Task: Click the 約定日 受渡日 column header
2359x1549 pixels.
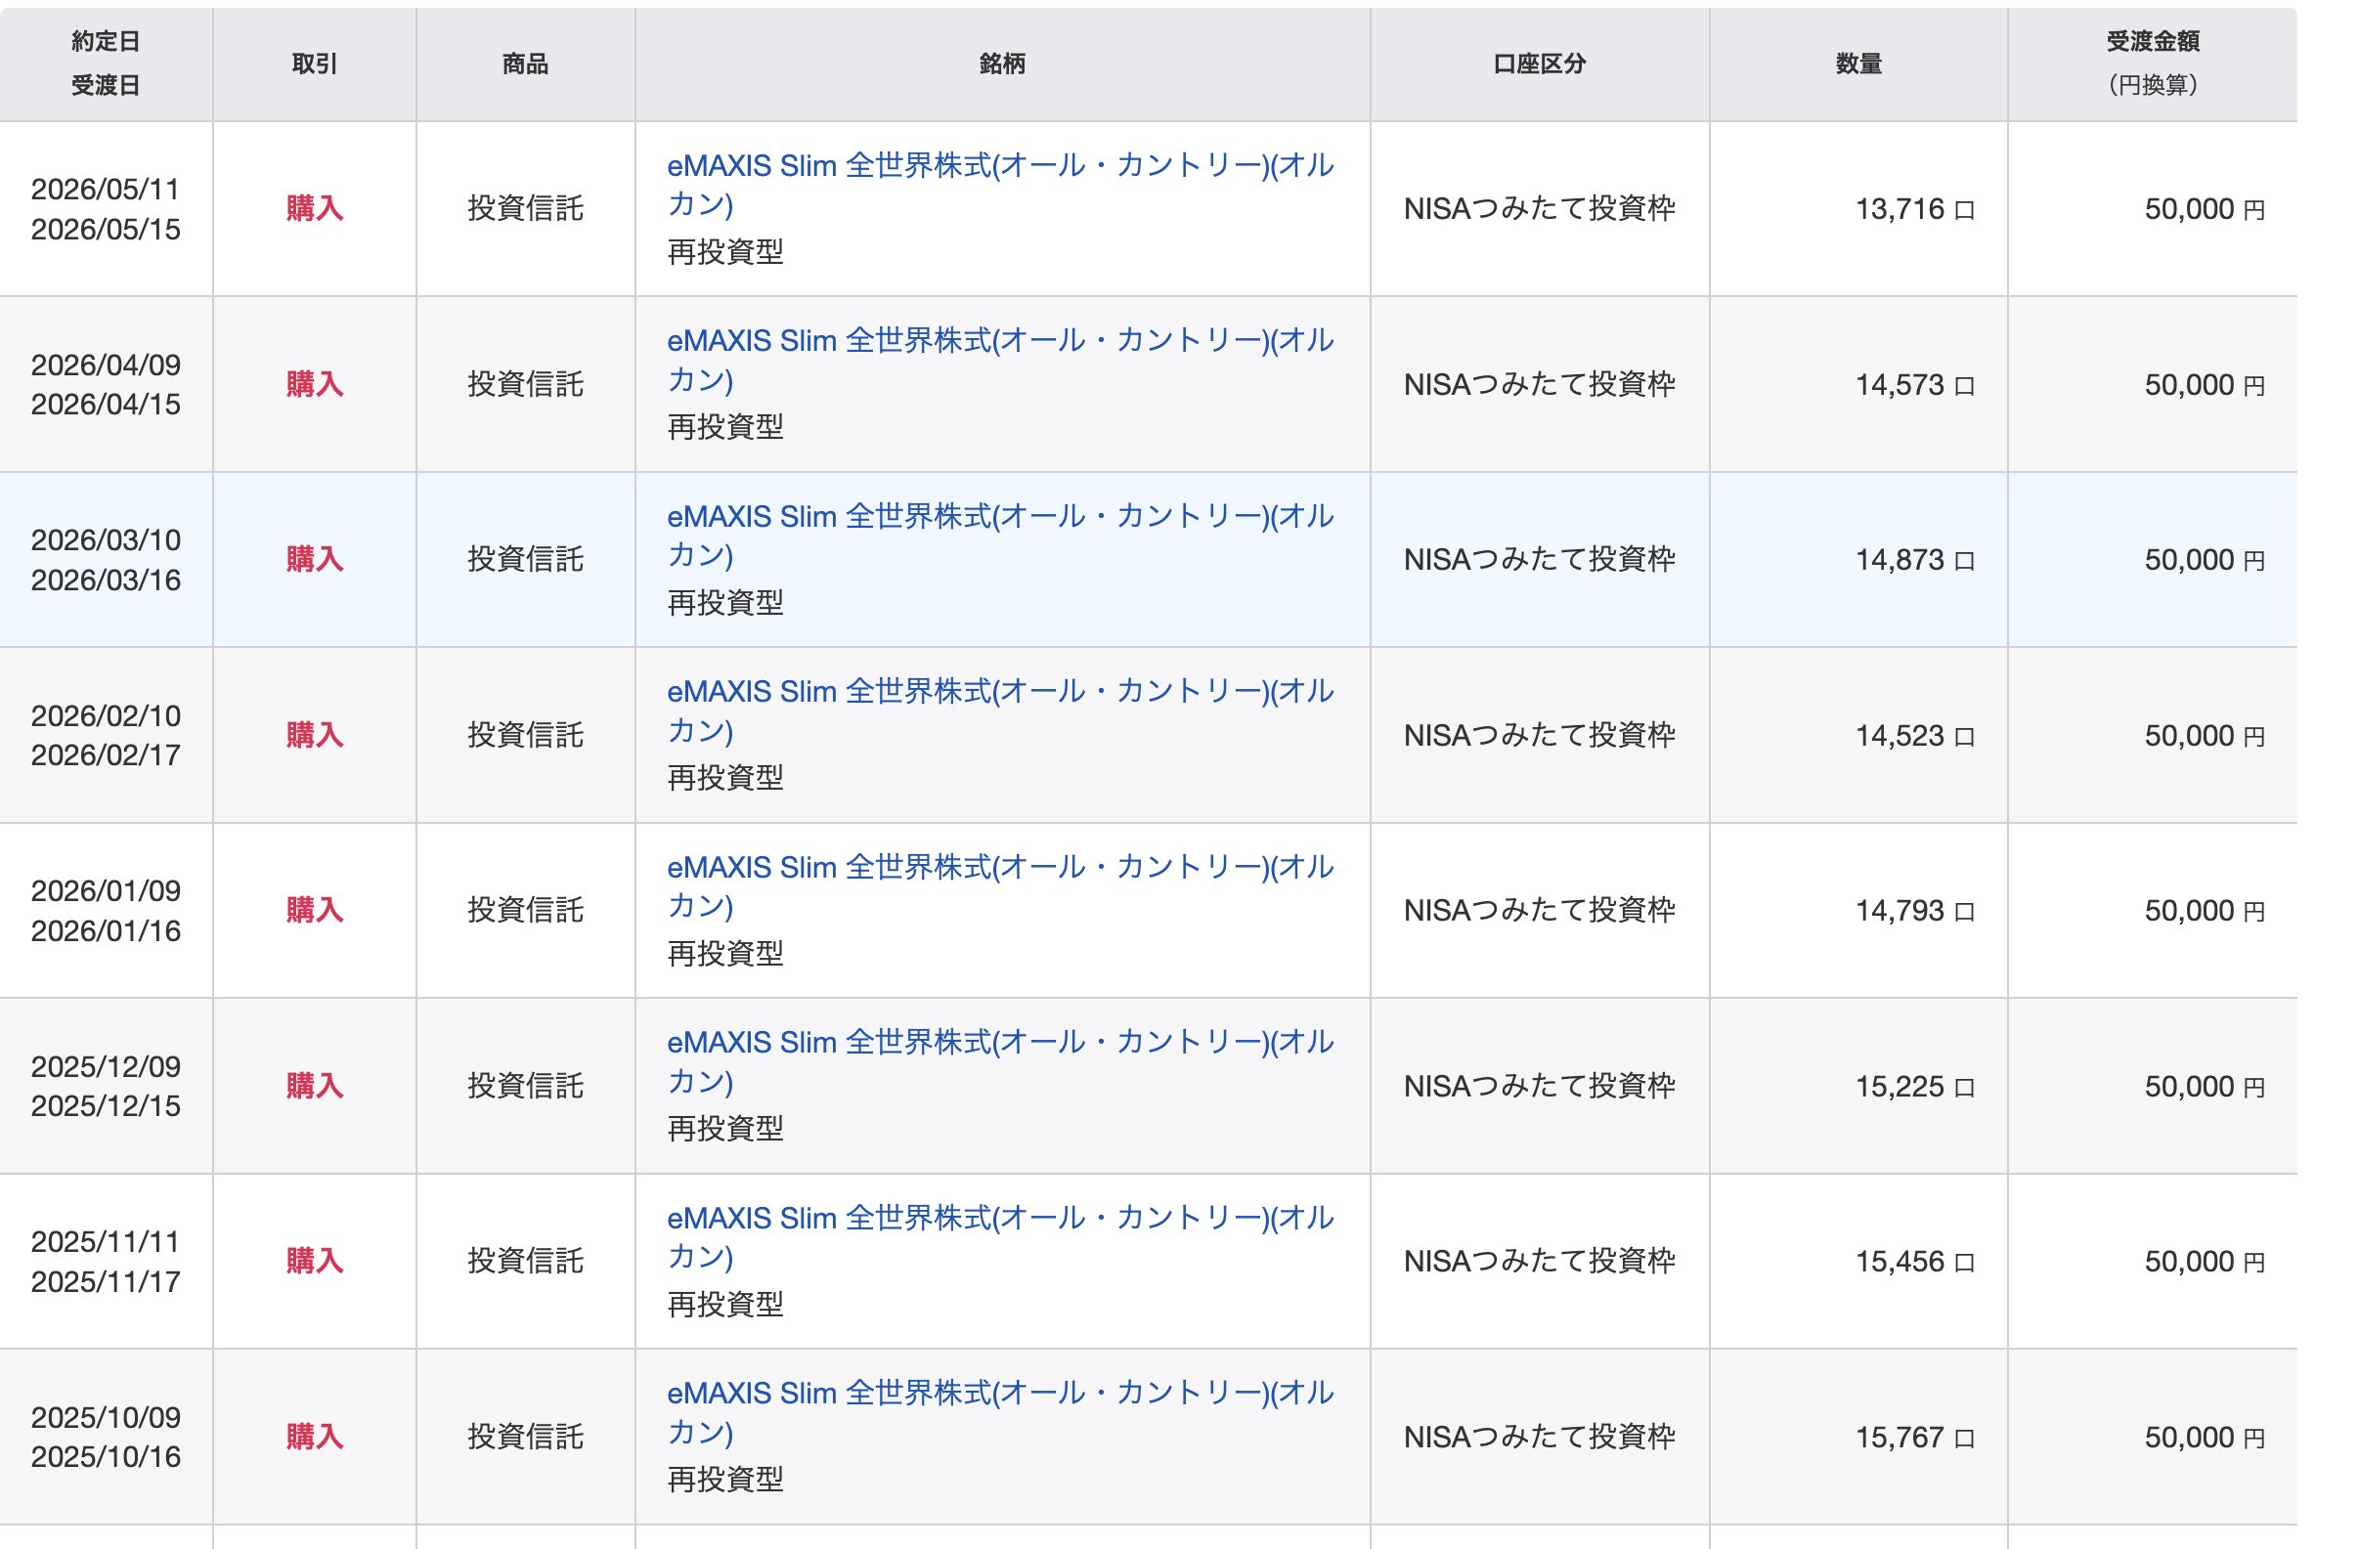Action: click(106, 64)
